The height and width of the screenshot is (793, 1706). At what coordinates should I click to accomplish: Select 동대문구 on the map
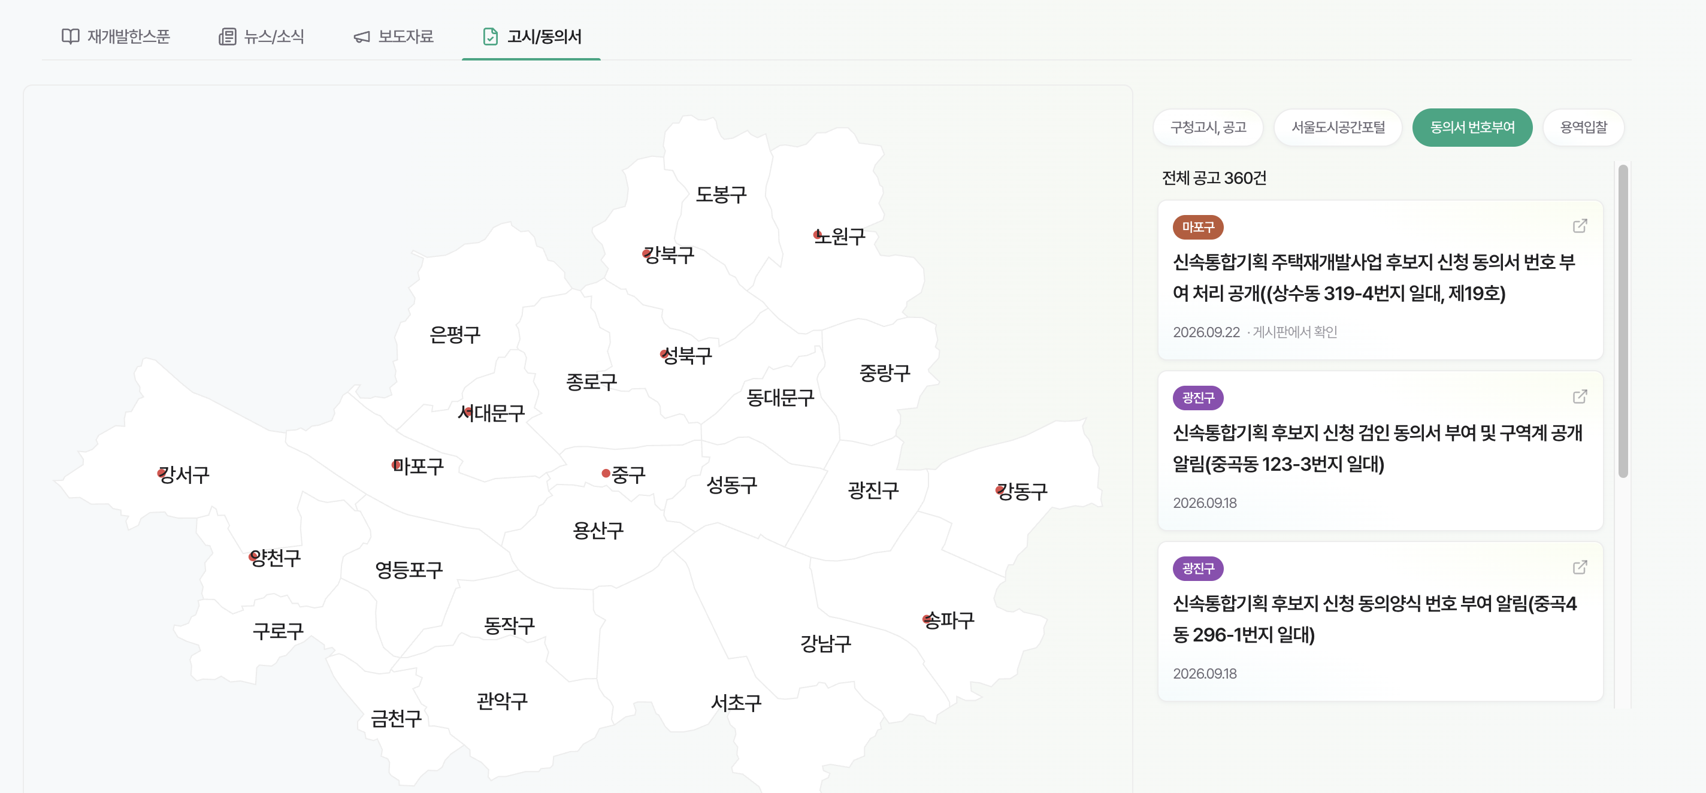(x=780, y=397)
